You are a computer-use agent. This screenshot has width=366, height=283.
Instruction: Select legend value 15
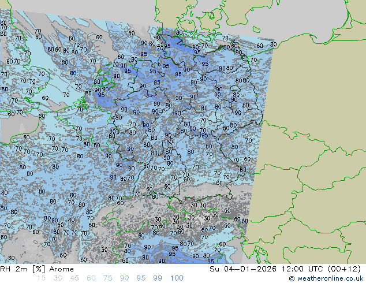click(x=41, y=278)
